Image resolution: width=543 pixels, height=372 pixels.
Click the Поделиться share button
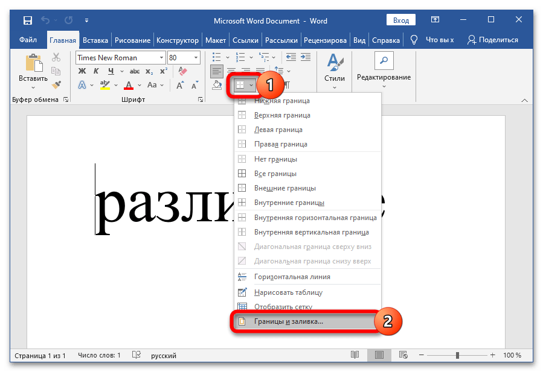pyautogui.click(x=492, y=40)
